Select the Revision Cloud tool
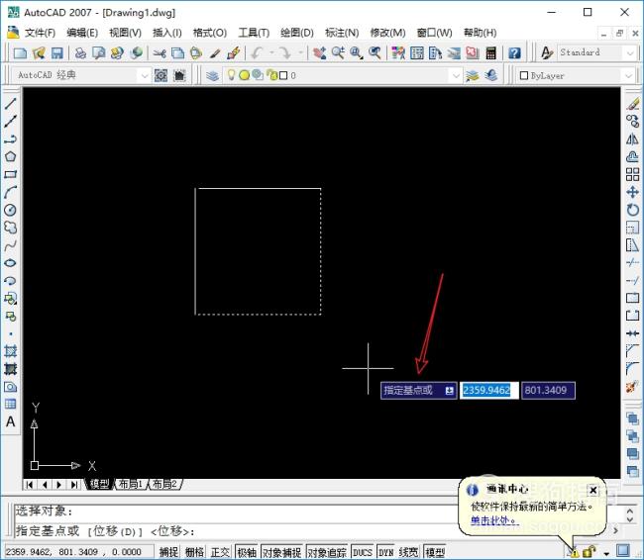Screen dimensions: 644x560 10,228
